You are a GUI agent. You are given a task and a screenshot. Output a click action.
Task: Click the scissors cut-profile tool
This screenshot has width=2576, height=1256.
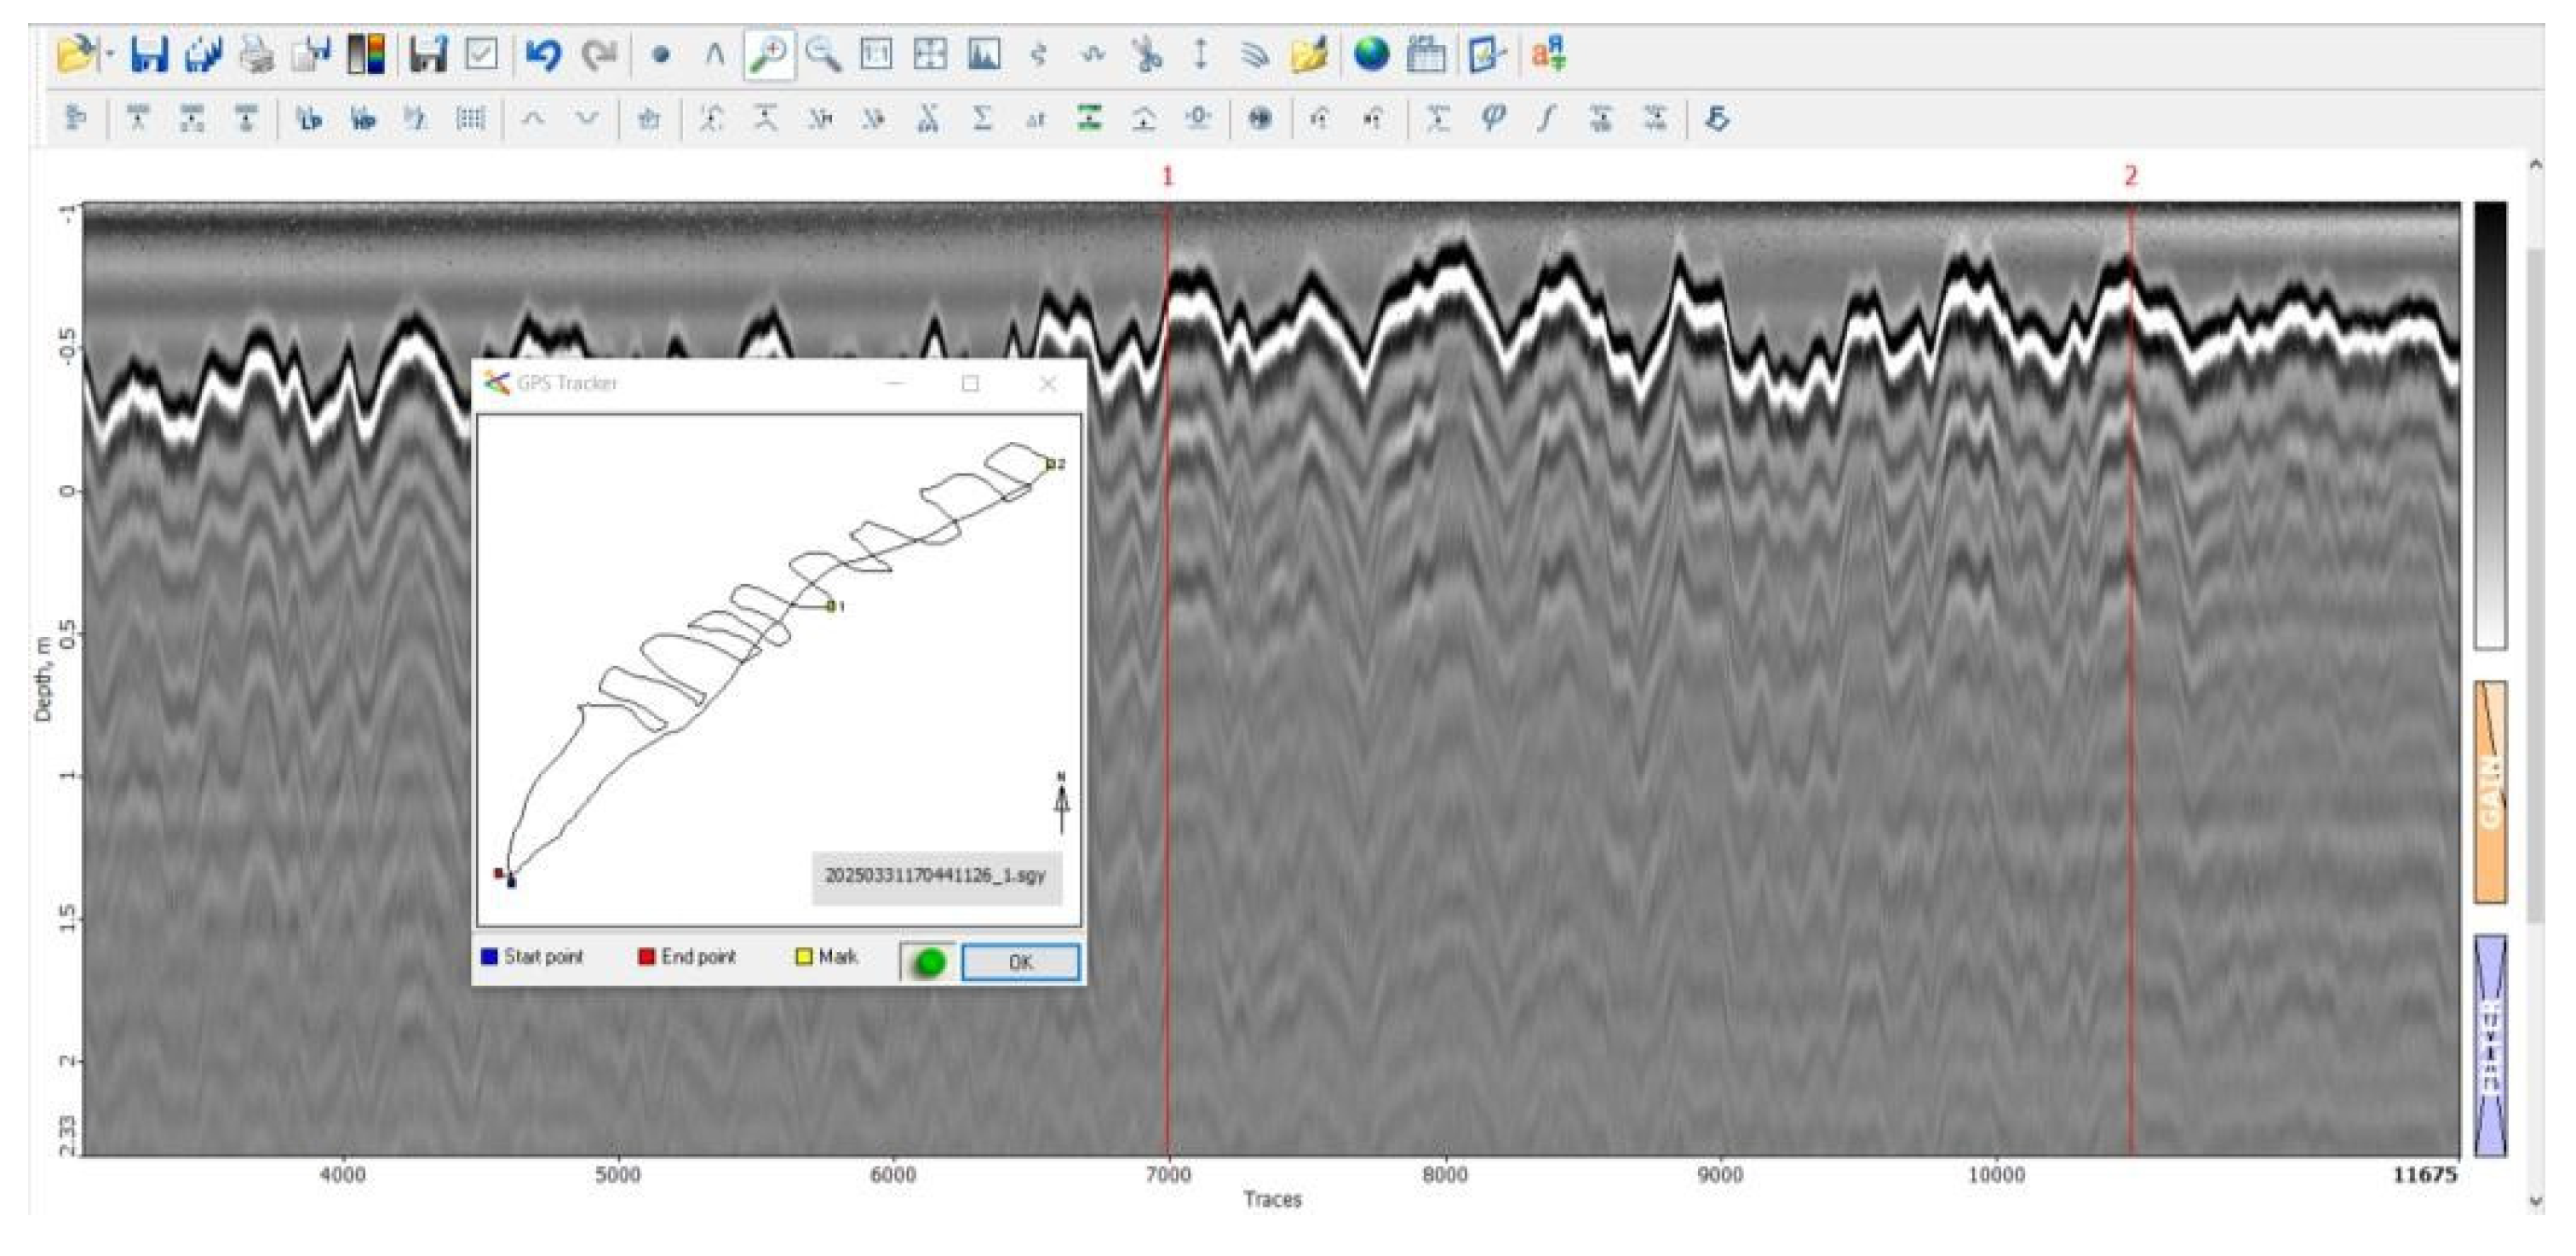[x=1146, y=54]
